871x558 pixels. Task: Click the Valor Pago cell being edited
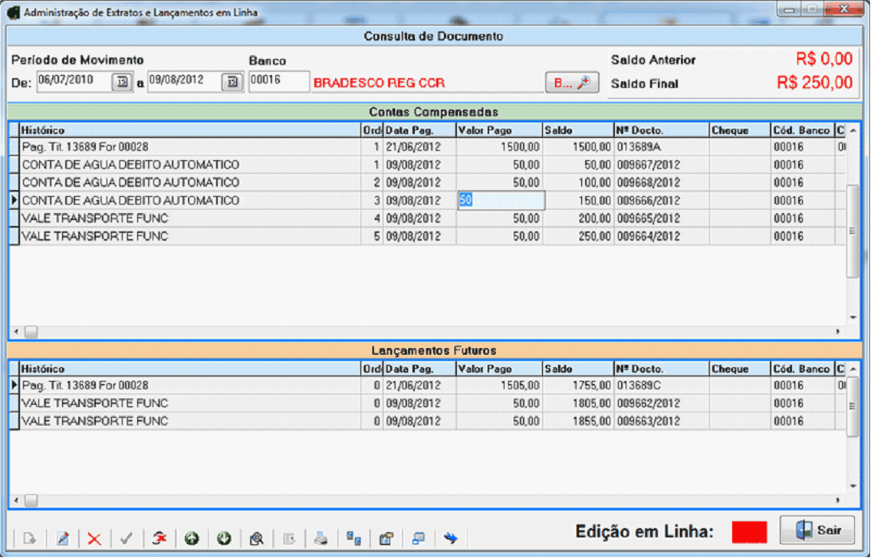click(501, 201)
